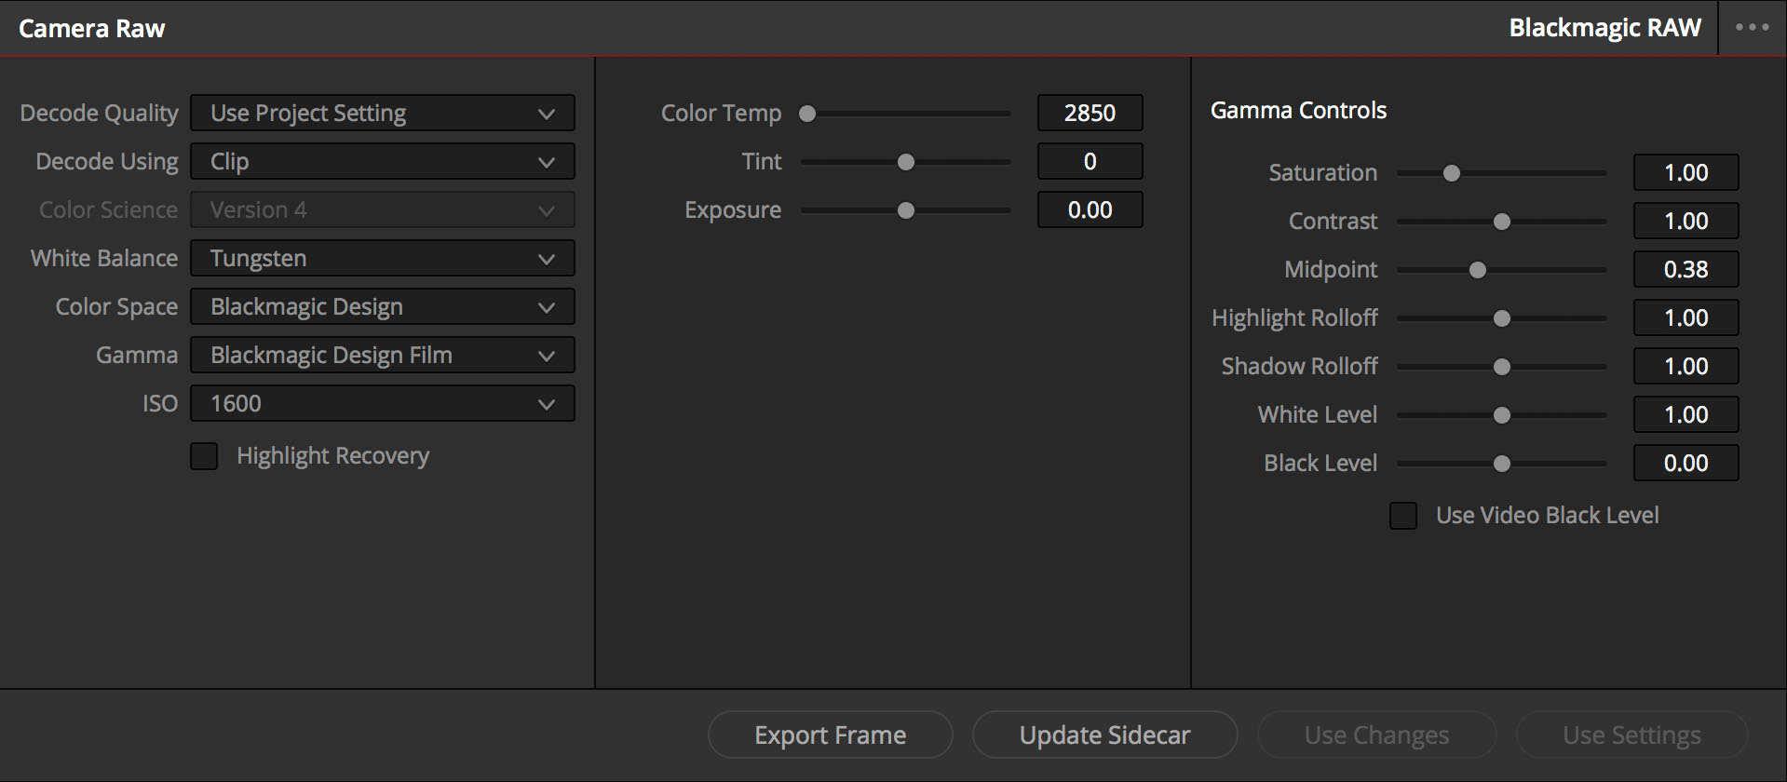Click the Blackmagic RAW label
1787x782 pixels.
(x=1605, y=28)
